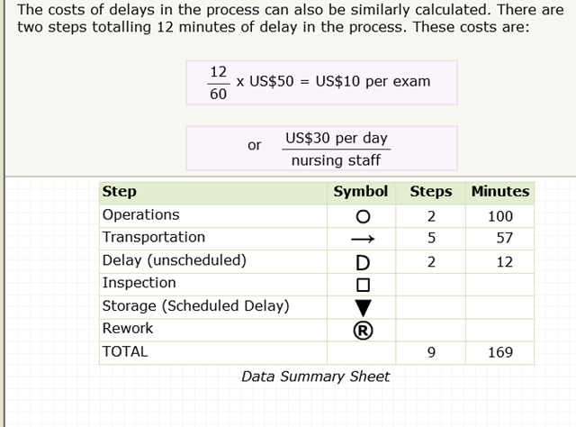
Task: Click the total minutes value 169
Action: (500, 352)
